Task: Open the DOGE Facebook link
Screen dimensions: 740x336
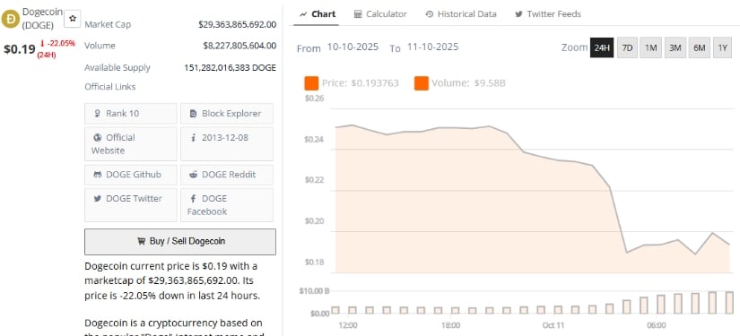Action: click(x=227, y=205)
